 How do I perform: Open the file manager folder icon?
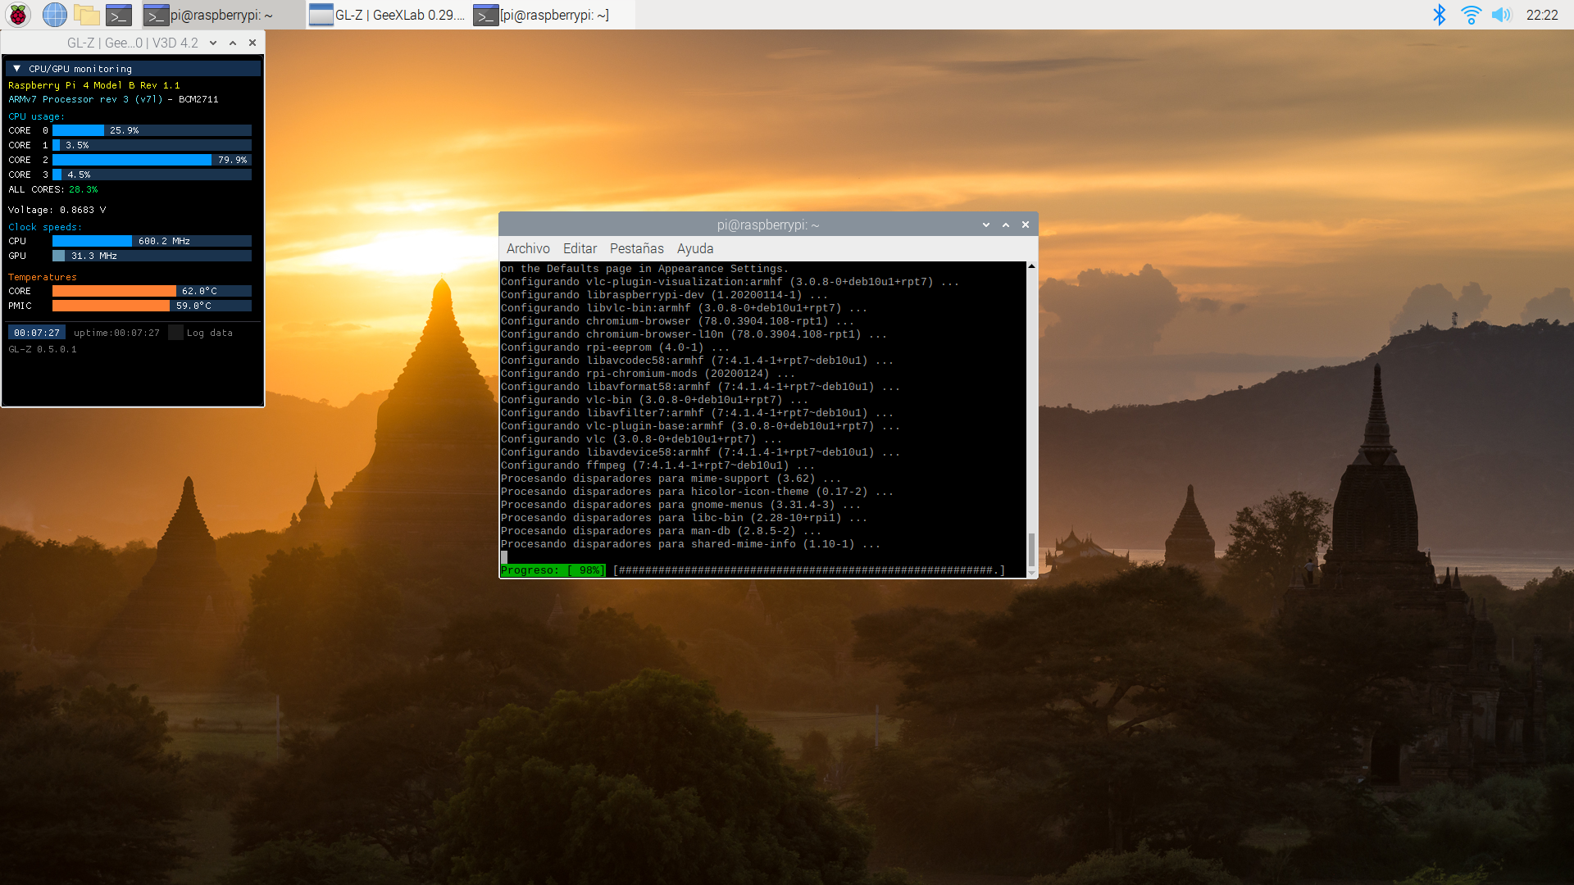pyautogui.click(x=86, y=15)
